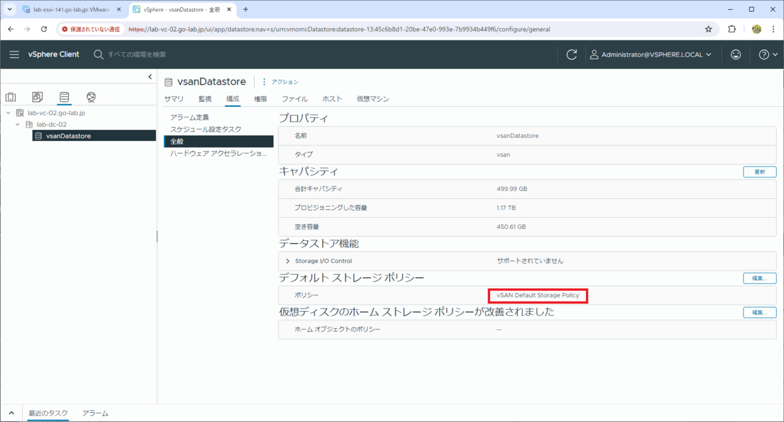Open the browser tab search dropdown

tap(9, 10)
